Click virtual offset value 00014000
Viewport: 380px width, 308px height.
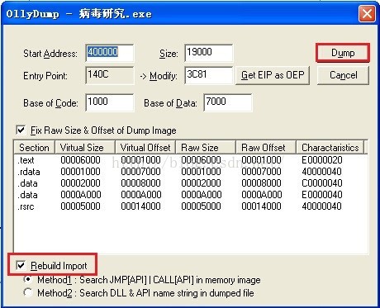pyautogui.click(x=140, y=206)
